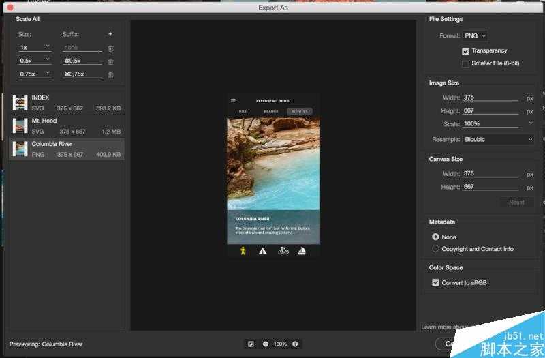
Task: Select Copyright and Contact Info metadata
Action: (x=436, y=249)
